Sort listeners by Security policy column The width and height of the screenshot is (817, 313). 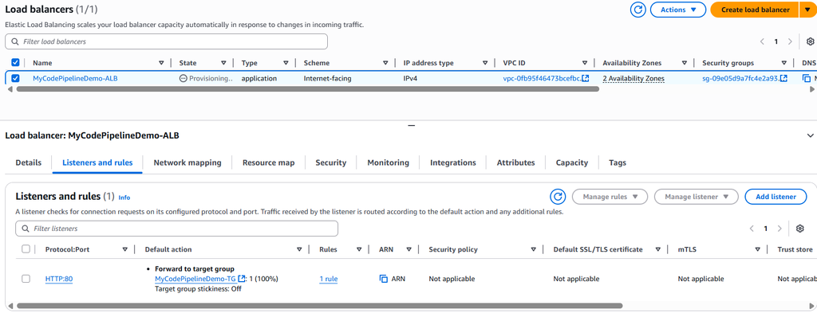(x=534, y=249)
